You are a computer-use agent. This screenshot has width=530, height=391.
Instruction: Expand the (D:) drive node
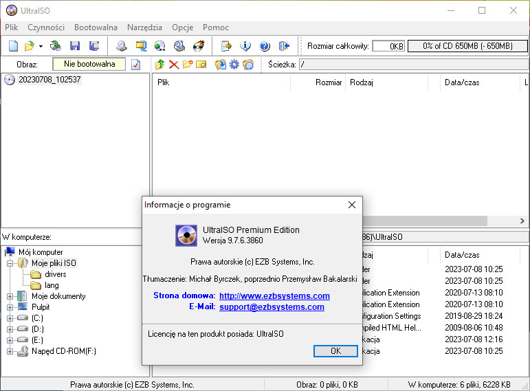pyautogui.click(x=10, y=329)
